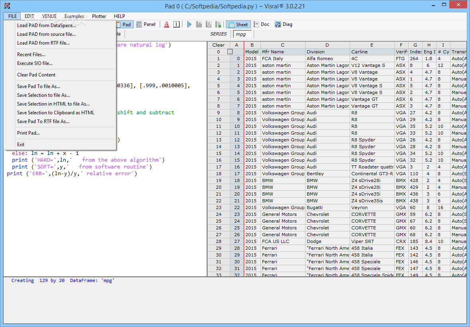
Task: Toggle the Diag view button
Action: pos(284,25)
